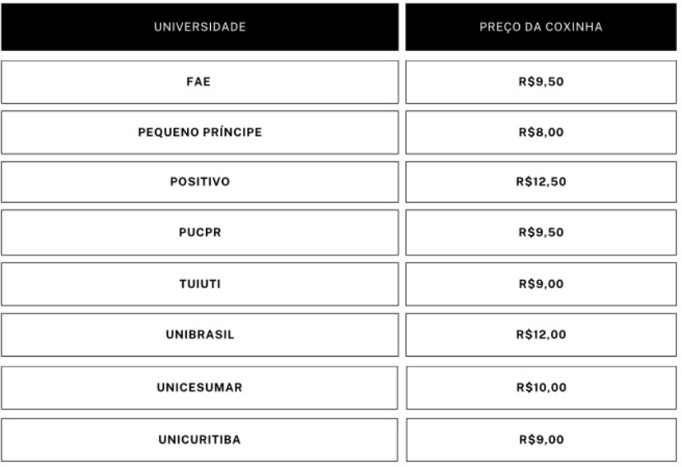Select the UNICURITIBA university cell
The height and width of the screenshot is (467, 682).
pos(199,440)
